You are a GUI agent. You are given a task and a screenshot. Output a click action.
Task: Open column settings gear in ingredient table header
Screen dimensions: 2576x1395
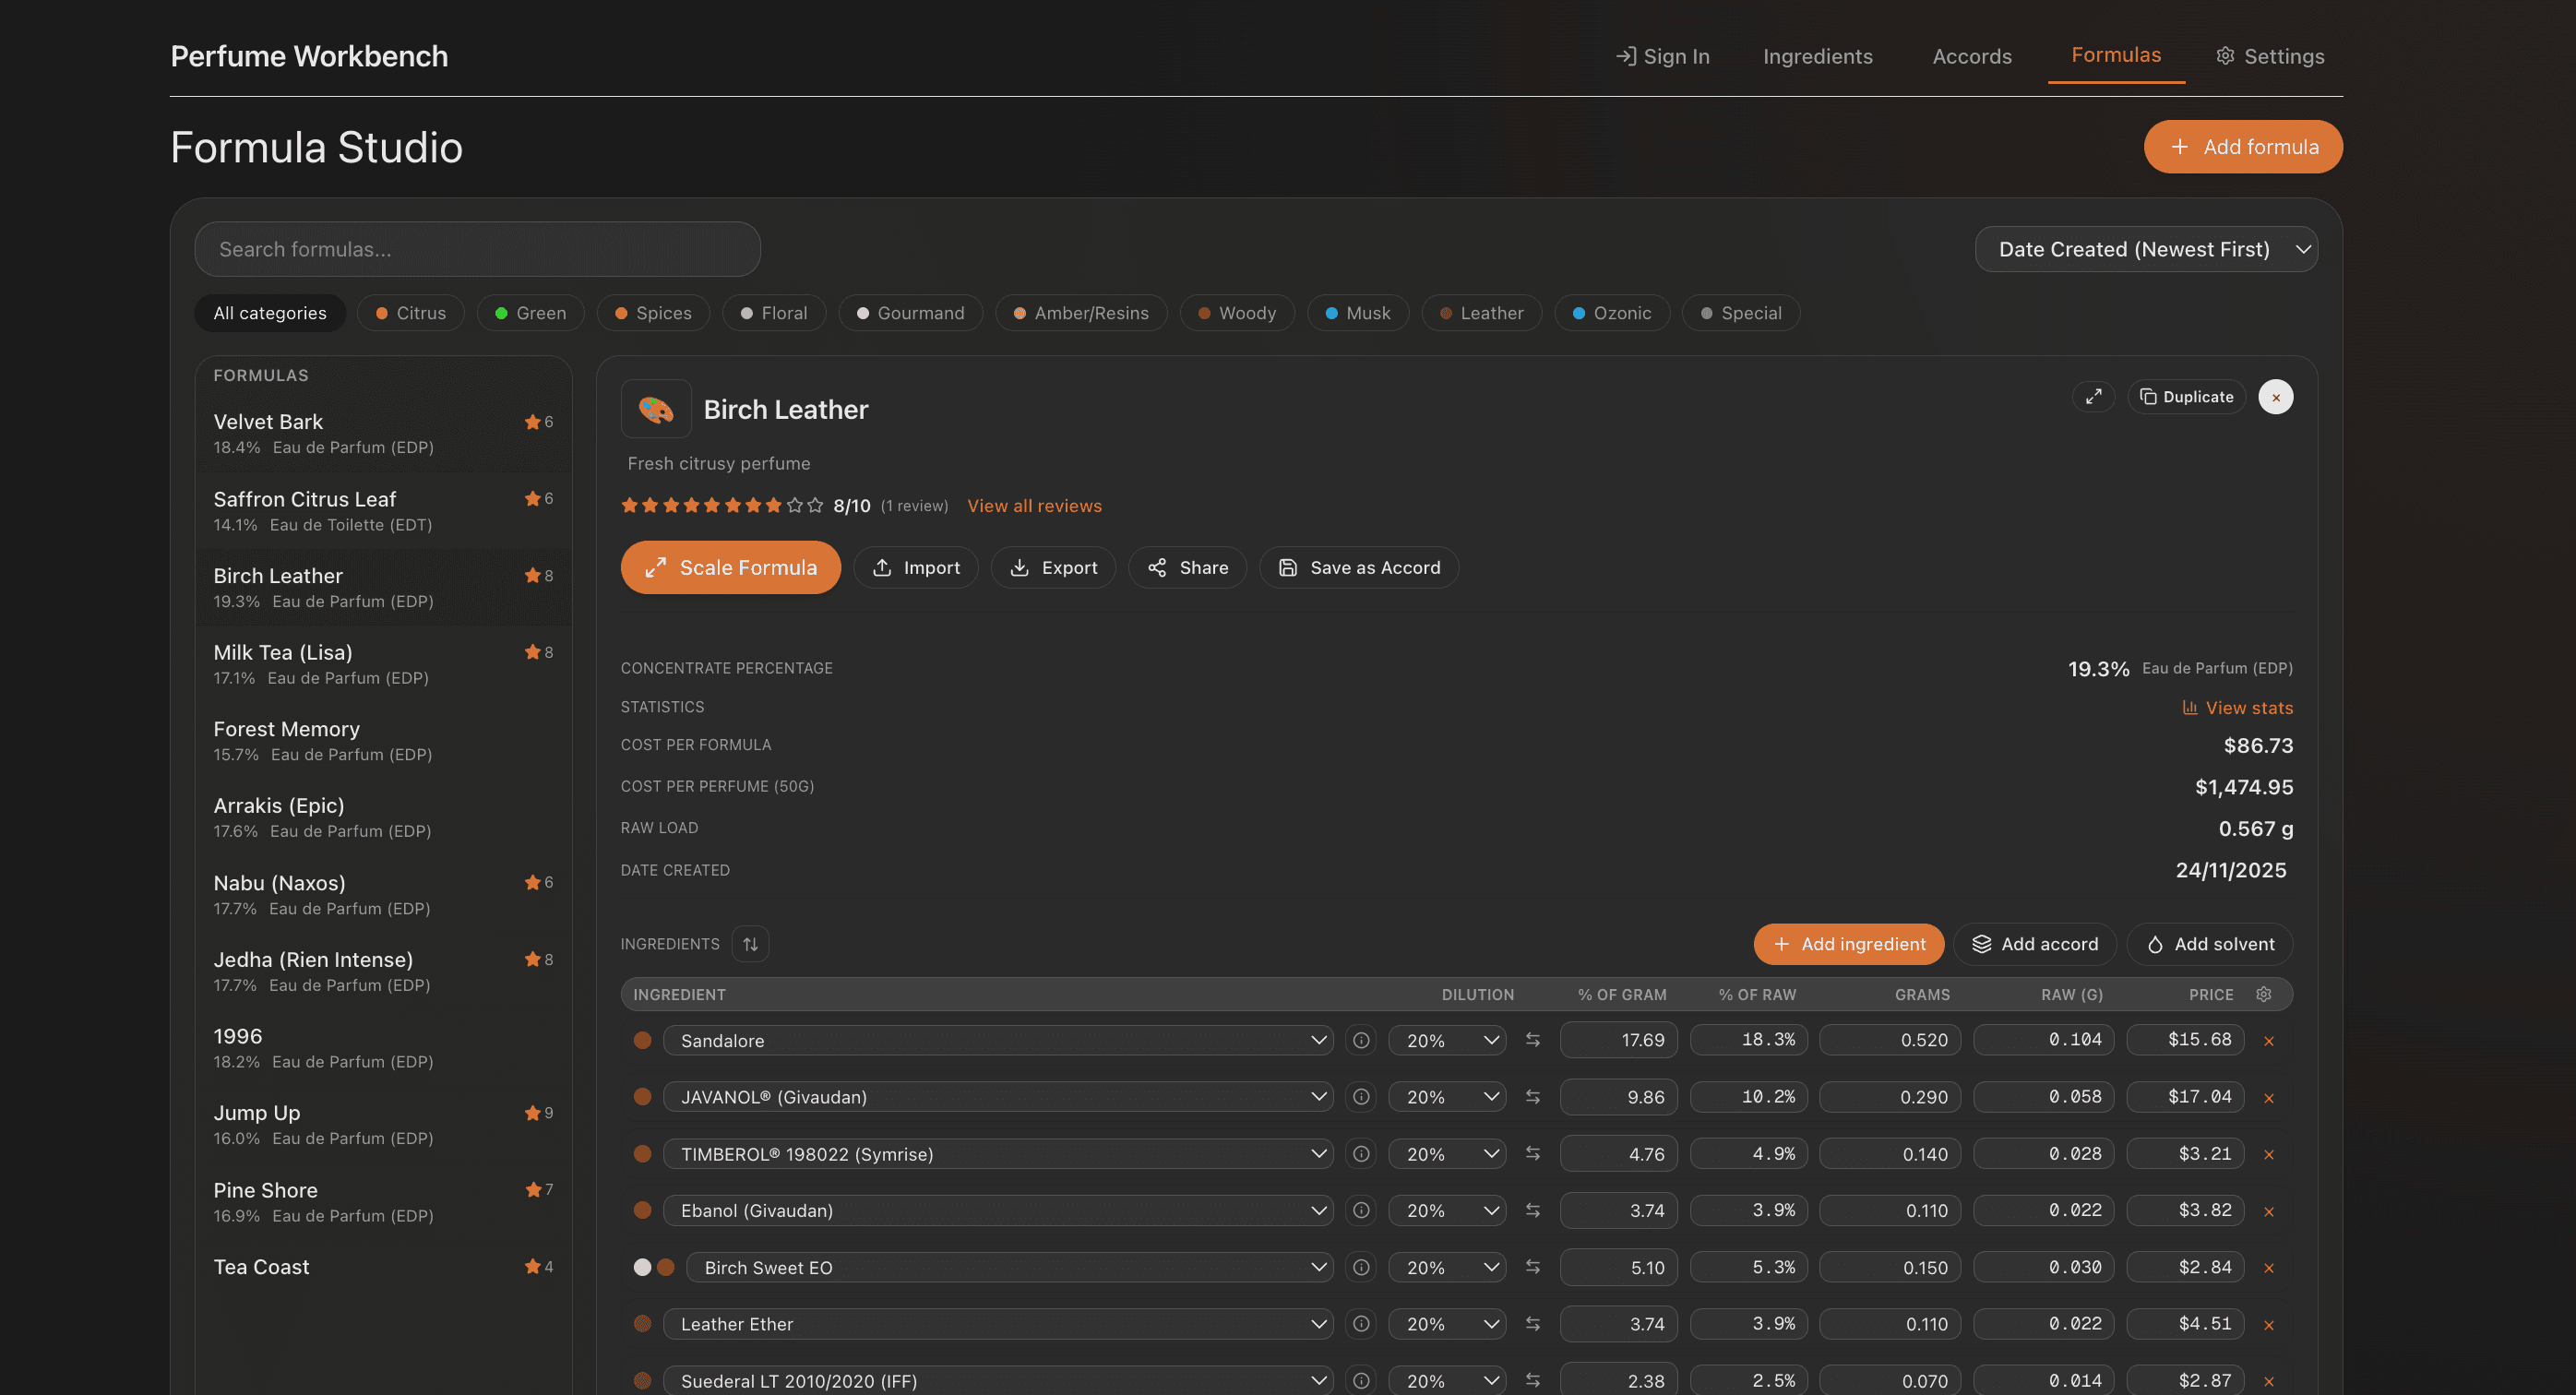point(2264,994)
